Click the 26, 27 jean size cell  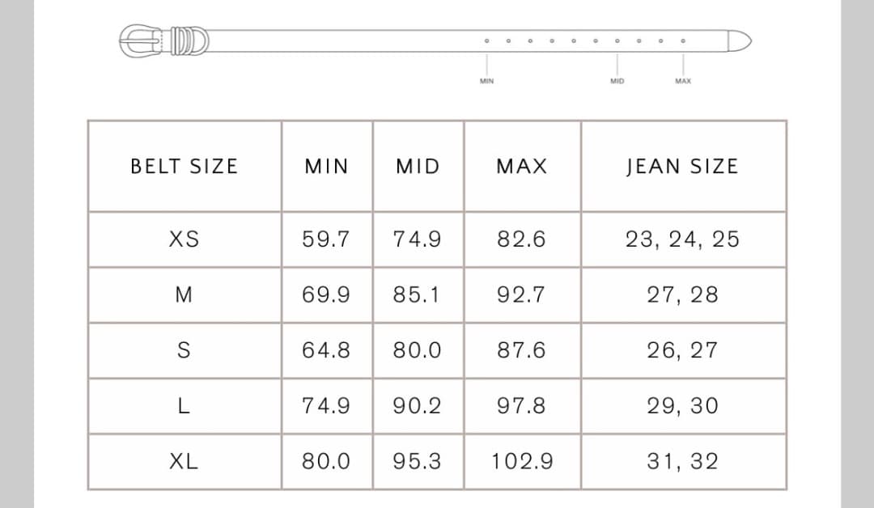click(x=682, y=350)
